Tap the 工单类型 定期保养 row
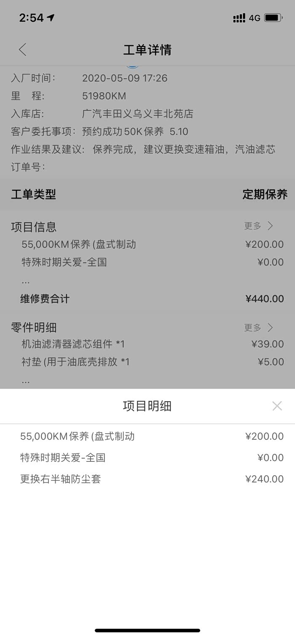Viewport: 295px width, 638px height. click(147, 194)
